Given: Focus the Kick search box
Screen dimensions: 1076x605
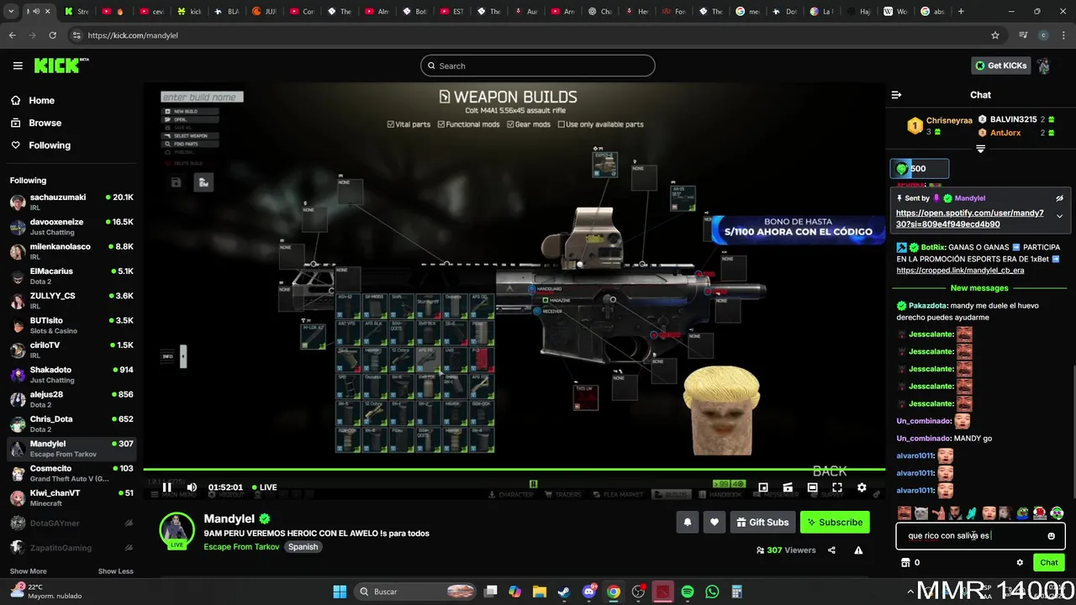Looking at the screenshot, I should coord(538,66).
